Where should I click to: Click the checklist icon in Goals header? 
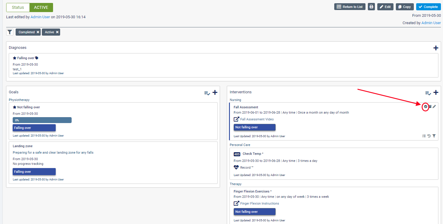207,93
